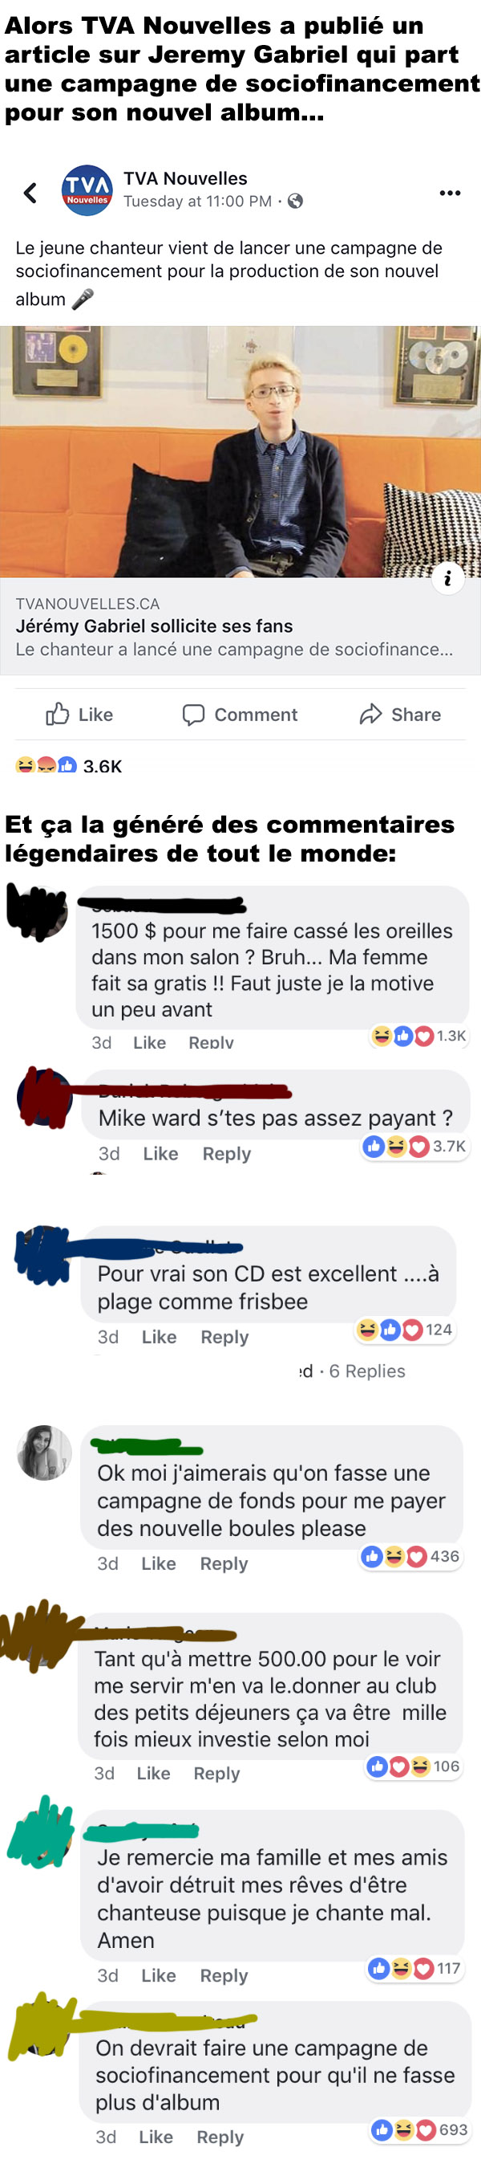Like the Mike Ward comment
This screenshot has width=481, height=2176.
coord(160,1153)
